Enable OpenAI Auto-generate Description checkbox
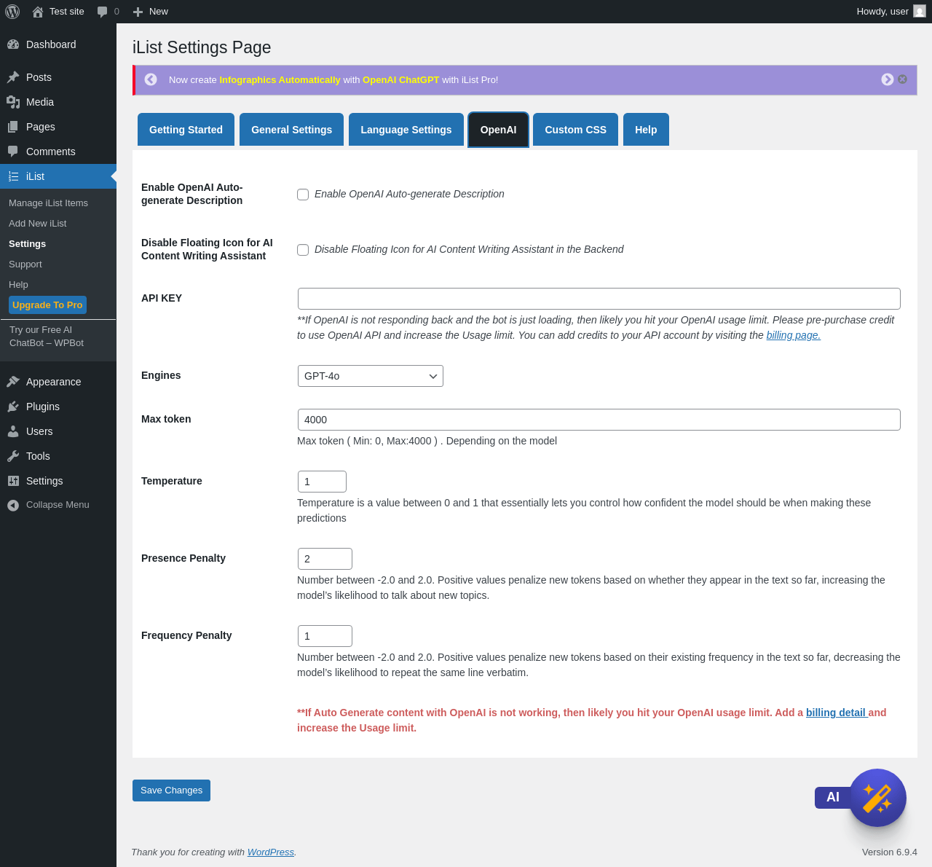Viewport: 932px width, 867px height. 303,195
